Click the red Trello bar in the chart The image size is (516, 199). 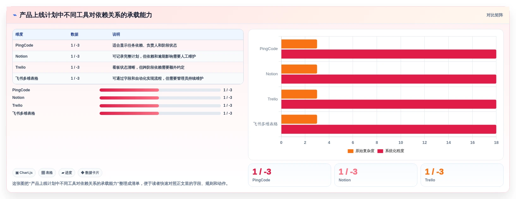[389, 104]
